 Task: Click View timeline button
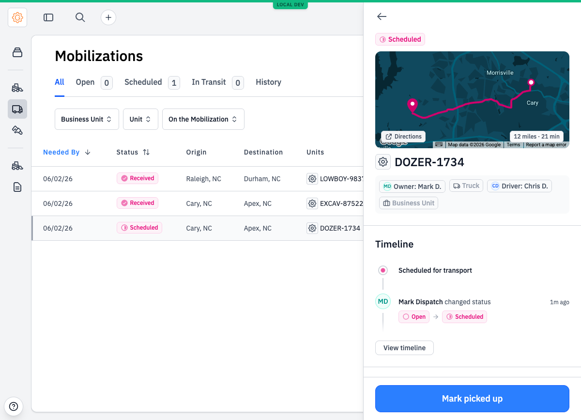[x=404, y=348]
